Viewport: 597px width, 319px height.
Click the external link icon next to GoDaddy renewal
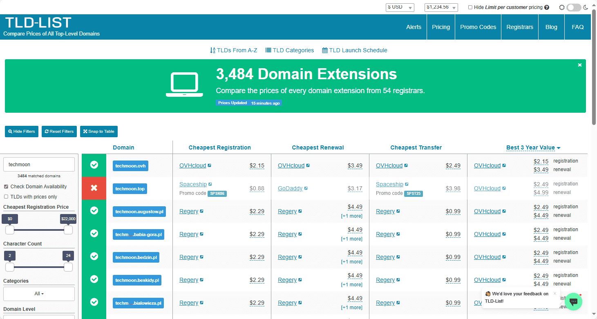coord(306,189)
